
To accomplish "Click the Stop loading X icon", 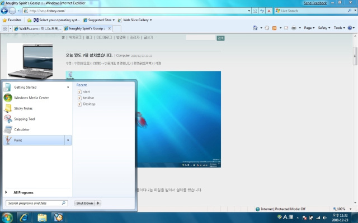I will tap(269, 11).
